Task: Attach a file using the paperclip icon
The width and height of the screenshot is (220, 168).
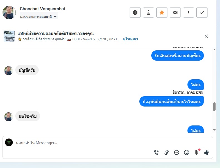Action: pyautogui.click(x=166, y=152)
